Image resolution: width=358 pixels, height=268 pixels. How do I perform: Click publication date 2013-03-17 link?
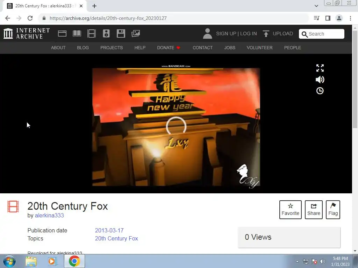[x=109, y=230]
